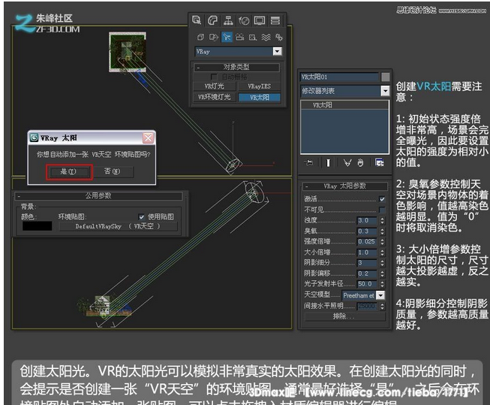Select the Systems category icon
This screenshot has height=405, width=490.
click(278, 38)
